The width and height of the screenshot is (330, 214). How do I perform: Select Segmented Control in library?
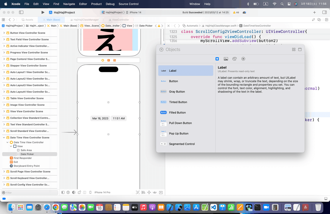[x=186, y=144]
